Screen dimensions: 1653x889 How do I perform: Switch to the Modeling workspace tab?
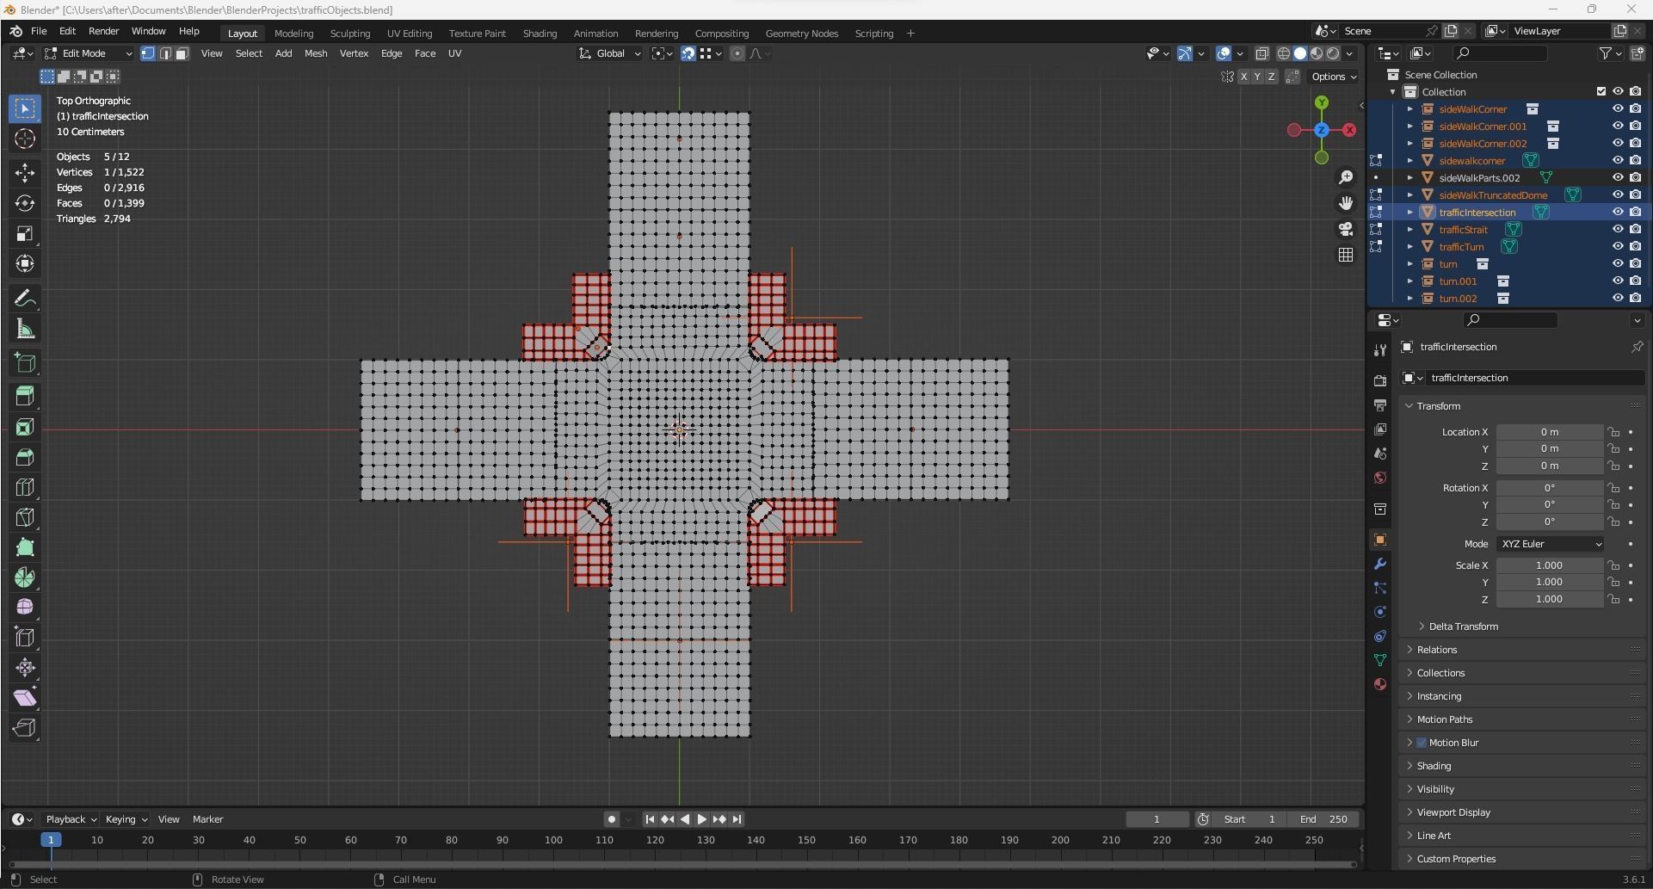click(x=293, y=34)
